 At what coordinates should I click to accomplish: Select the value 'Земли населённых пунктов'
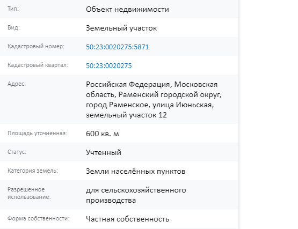coord(135,171)
